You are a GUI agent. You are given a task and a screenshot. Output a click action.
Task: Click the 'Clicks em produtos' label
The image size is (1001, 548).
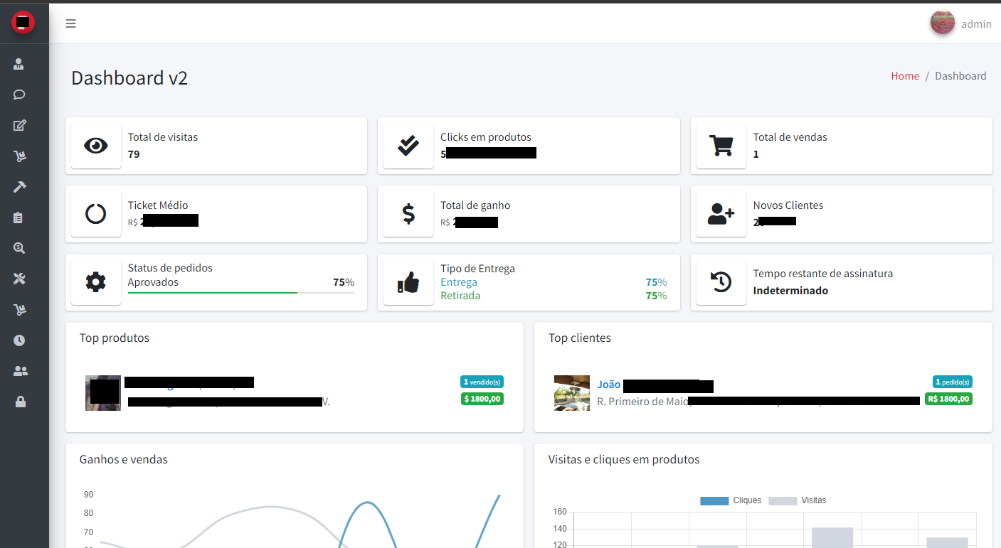[x=486, y=137]
